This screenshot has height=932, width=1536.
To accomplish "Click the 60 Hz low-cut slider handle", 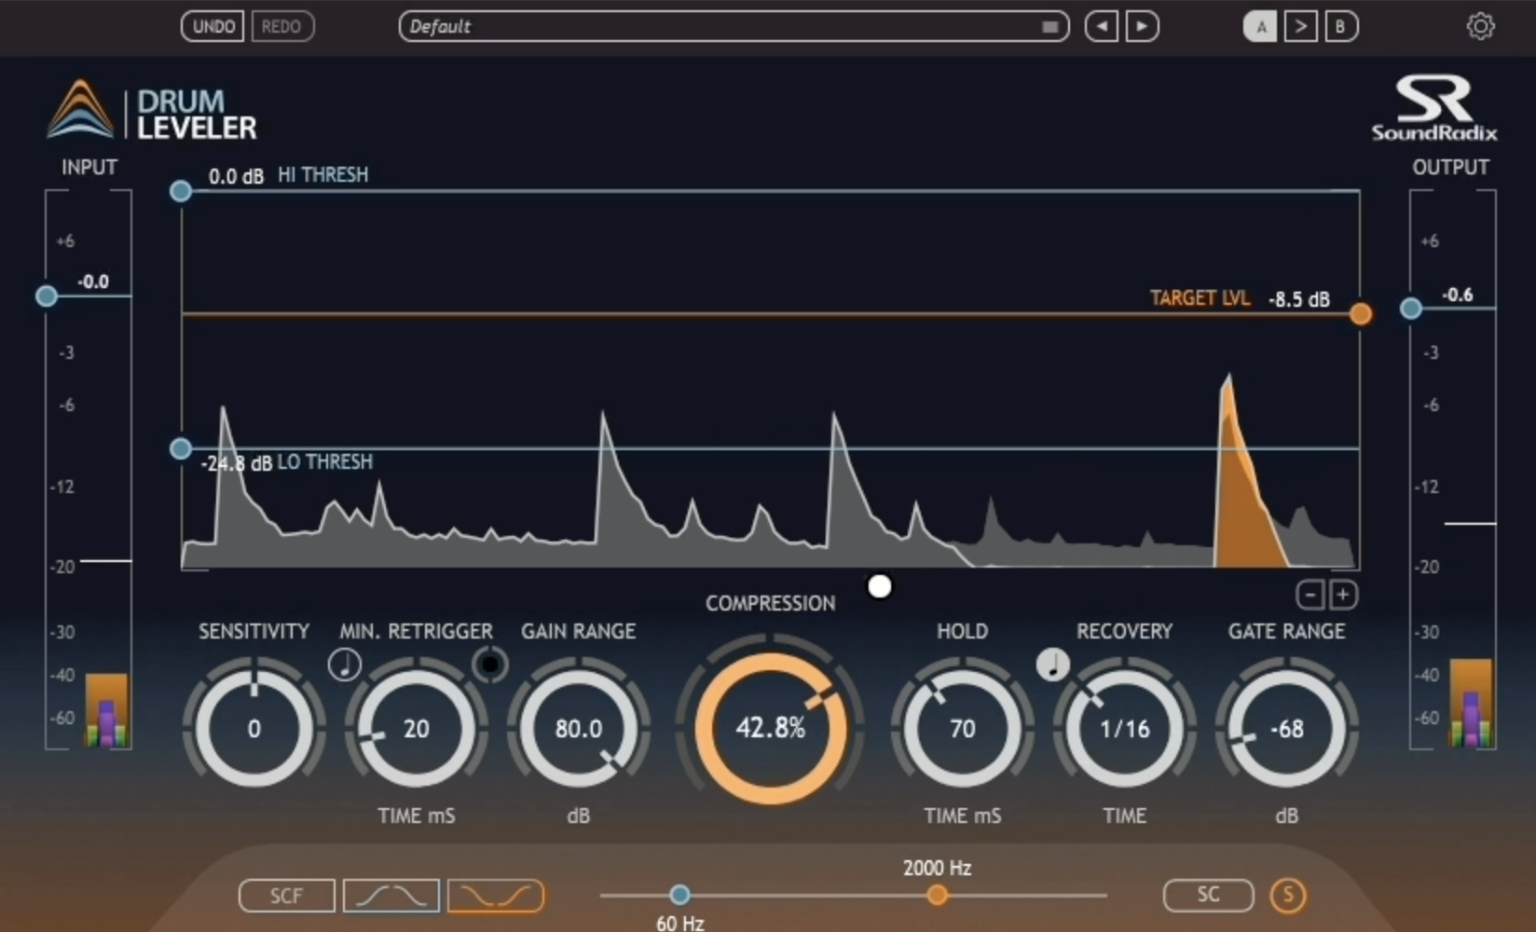I will (679, 895).
